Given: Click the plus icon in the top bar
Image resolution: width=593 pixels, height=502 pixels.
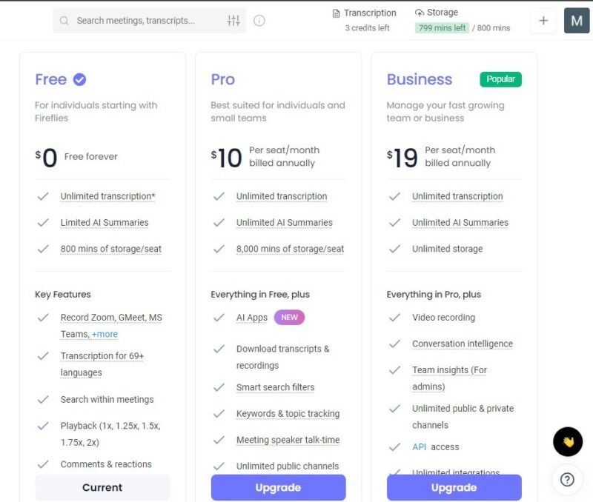Looking at the screenshot, I should [x=543, y=21].
